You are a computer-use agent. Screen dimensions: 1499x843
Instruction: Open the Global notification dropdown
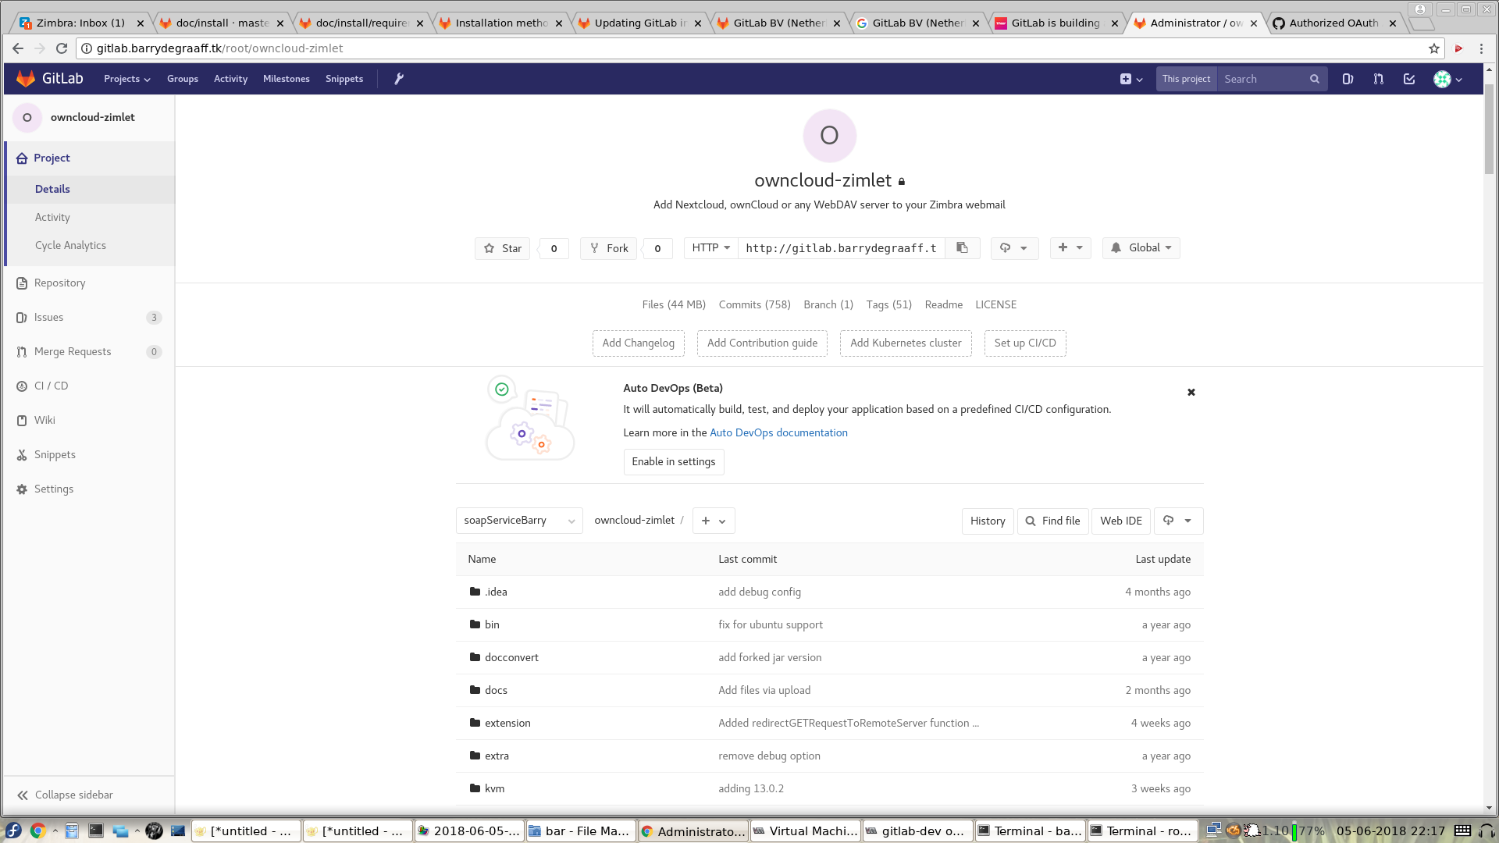click(1141, 248)
